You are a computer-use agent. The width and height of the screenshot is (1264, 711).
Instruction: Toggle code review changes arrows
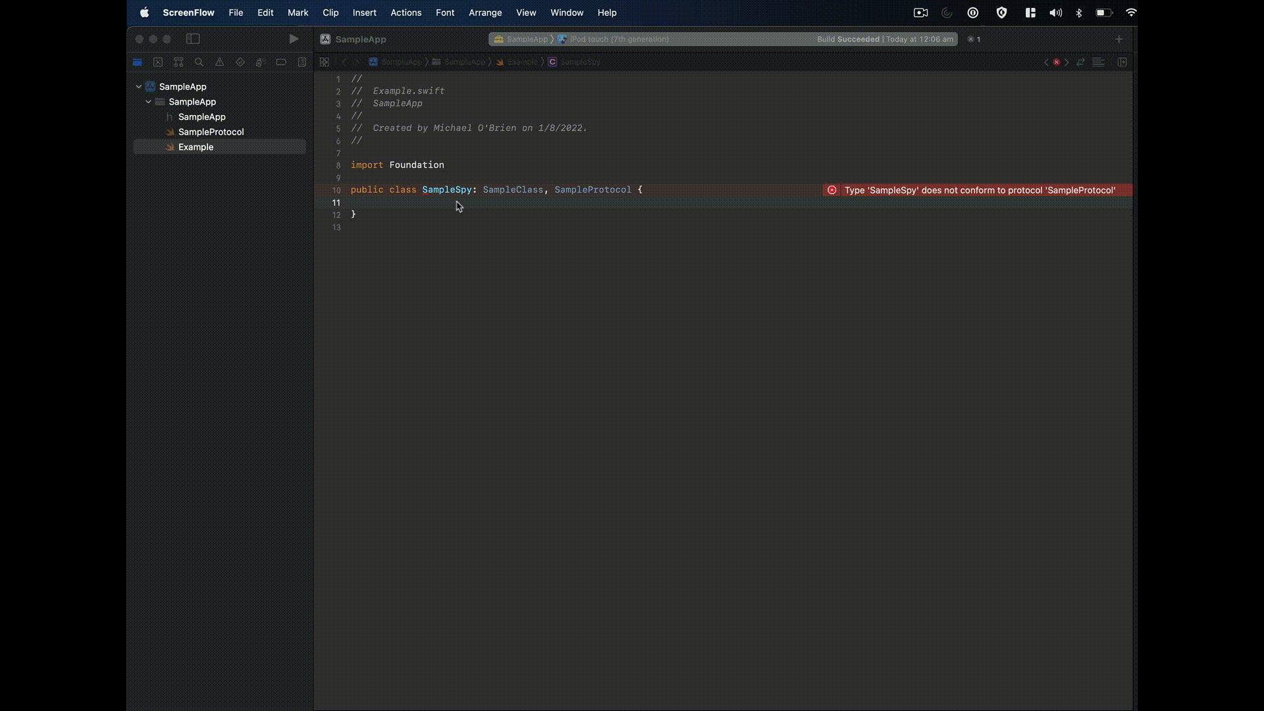tap(1080, 62)
